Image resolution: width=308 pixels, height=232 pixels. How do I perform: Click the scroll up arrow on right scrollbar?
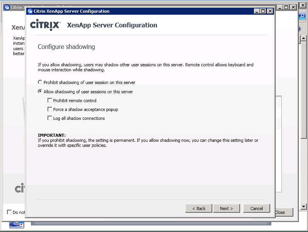point(304,38)
